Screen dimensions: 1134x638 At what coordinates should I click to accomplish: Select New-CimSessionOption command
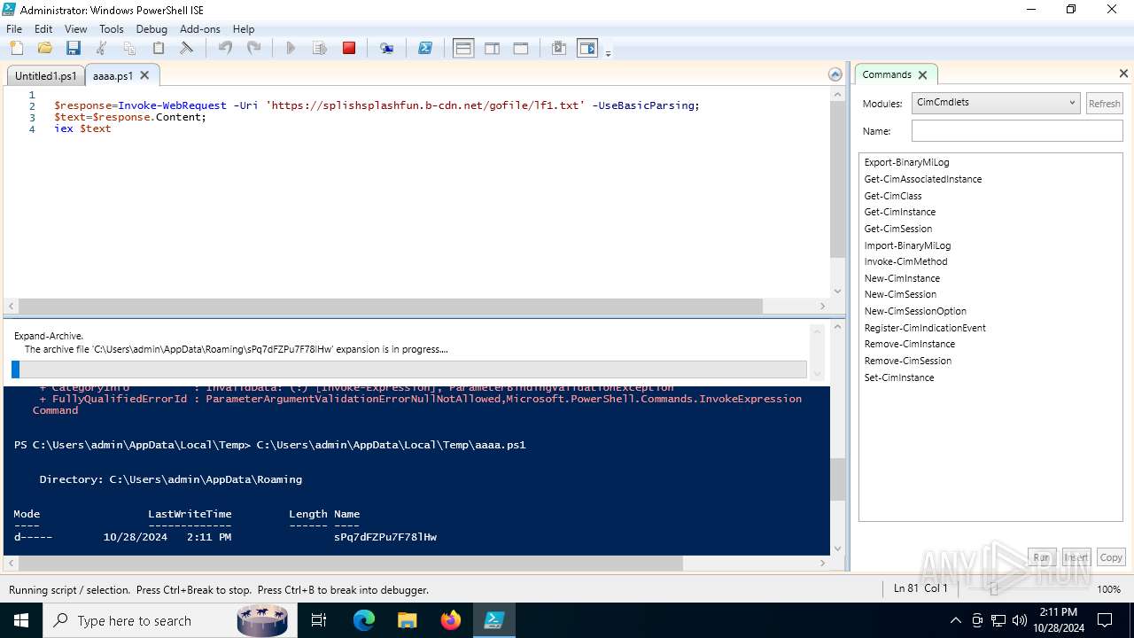(915, 311)
